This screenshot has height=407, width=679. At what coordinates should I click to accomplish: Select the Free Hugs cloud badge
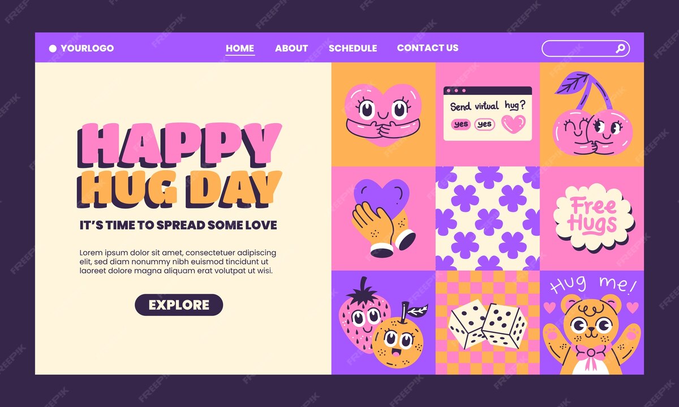pyautogui.click(x=593, y=217)
